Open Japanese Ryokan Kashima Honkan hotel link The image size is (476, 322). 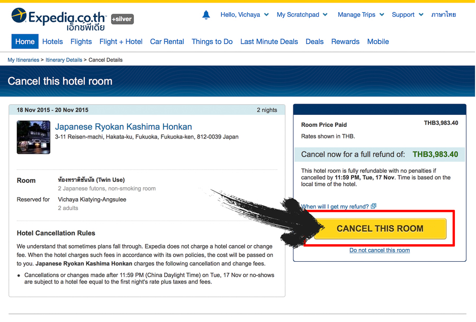coord(123,127)
